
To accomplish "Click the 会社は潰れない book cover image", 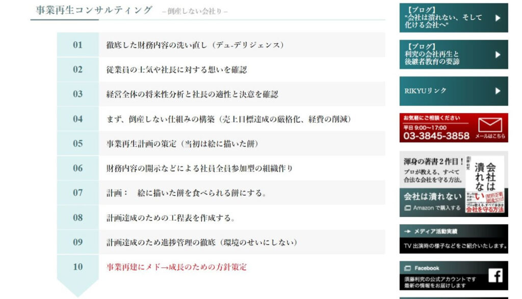I will click(x=484, y=184).
